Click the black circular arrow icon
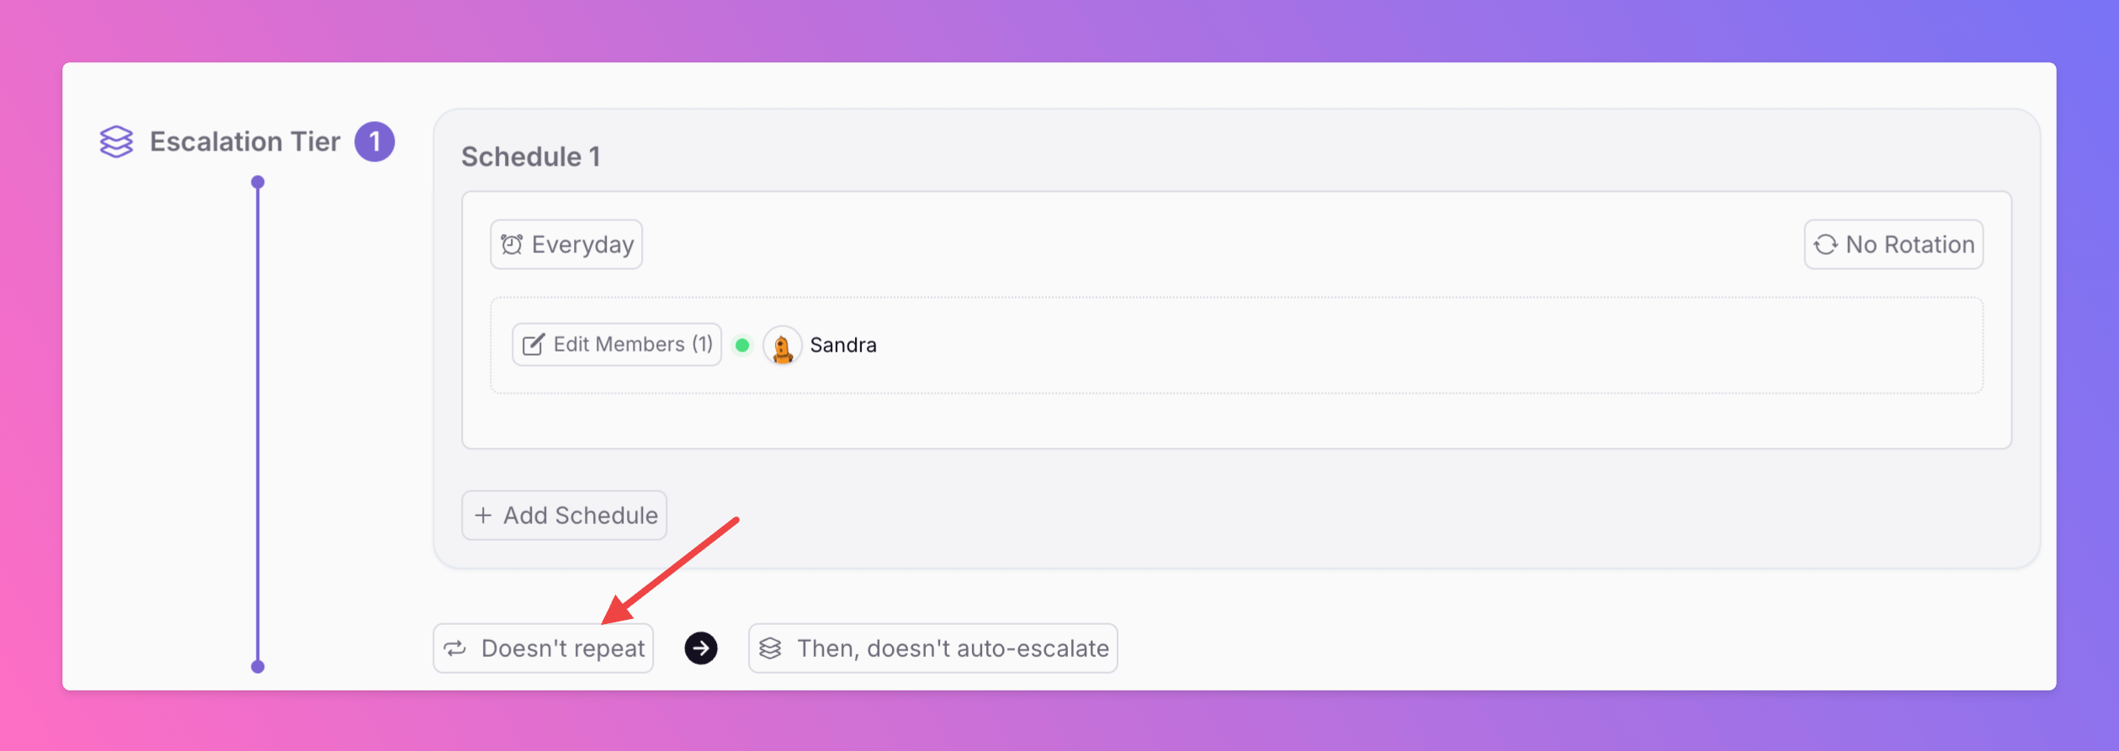Screen dimensions: 2119x751 point(701,648)
